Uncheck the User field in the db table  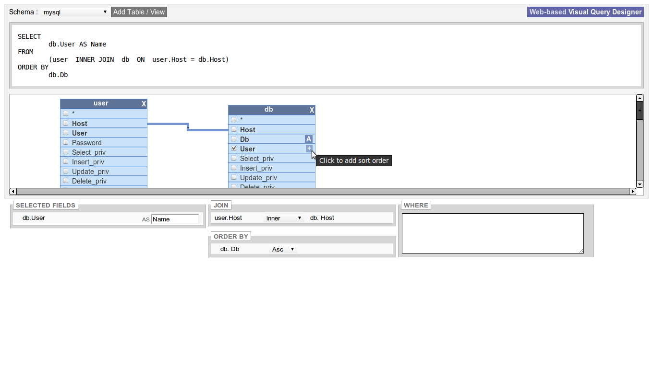click(233, 149)
